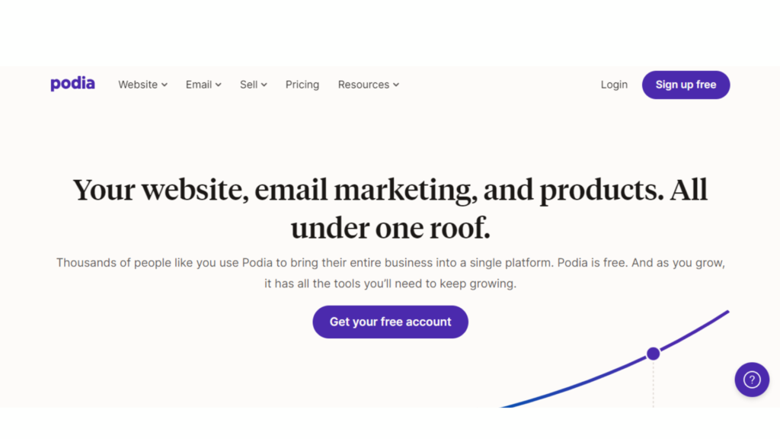
Task: Open the help question mark button
Action: click(752, 379)
